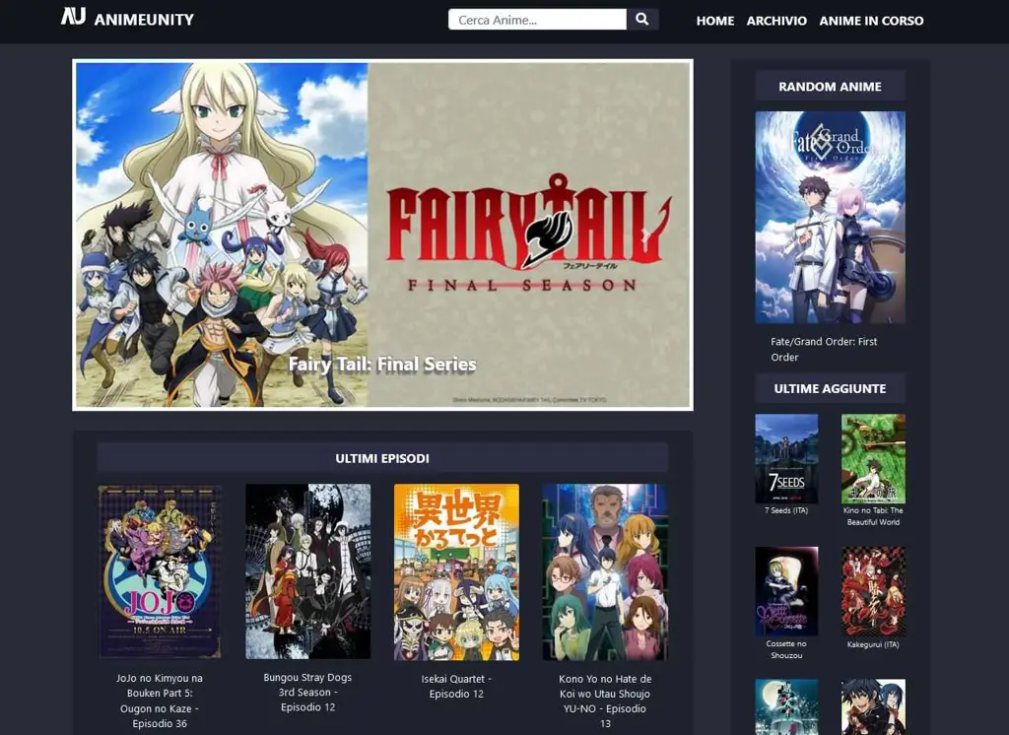The width and height of the screenshot is (1009, 735).
Task: Click the ANIMEUNITY site name
Action: (144, 20)
